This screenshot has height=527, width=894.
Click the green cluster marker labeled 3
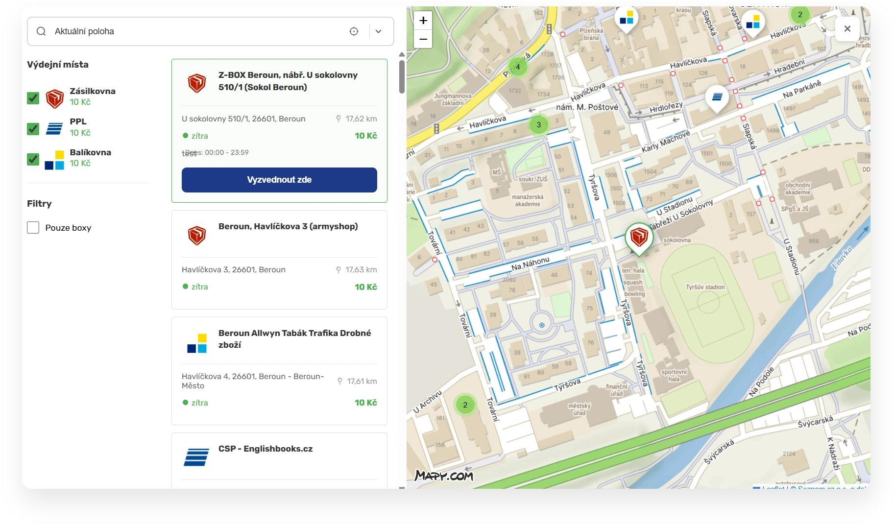pyautogui.click(x=538, y=124)
